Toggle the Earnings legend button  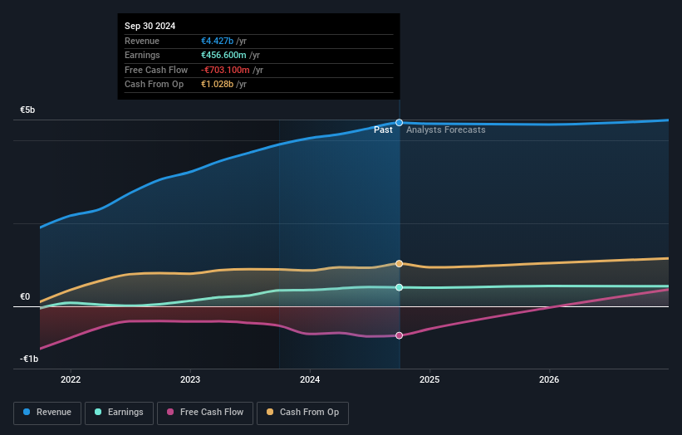tap(119, 413)
